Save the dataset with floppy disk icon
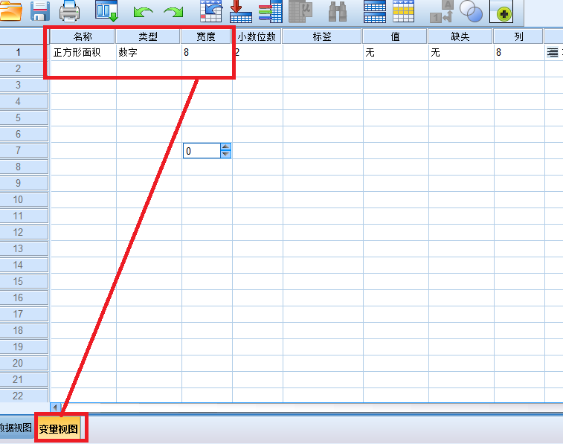The height and width of the screenshot is (444, 563). point(40,10)
